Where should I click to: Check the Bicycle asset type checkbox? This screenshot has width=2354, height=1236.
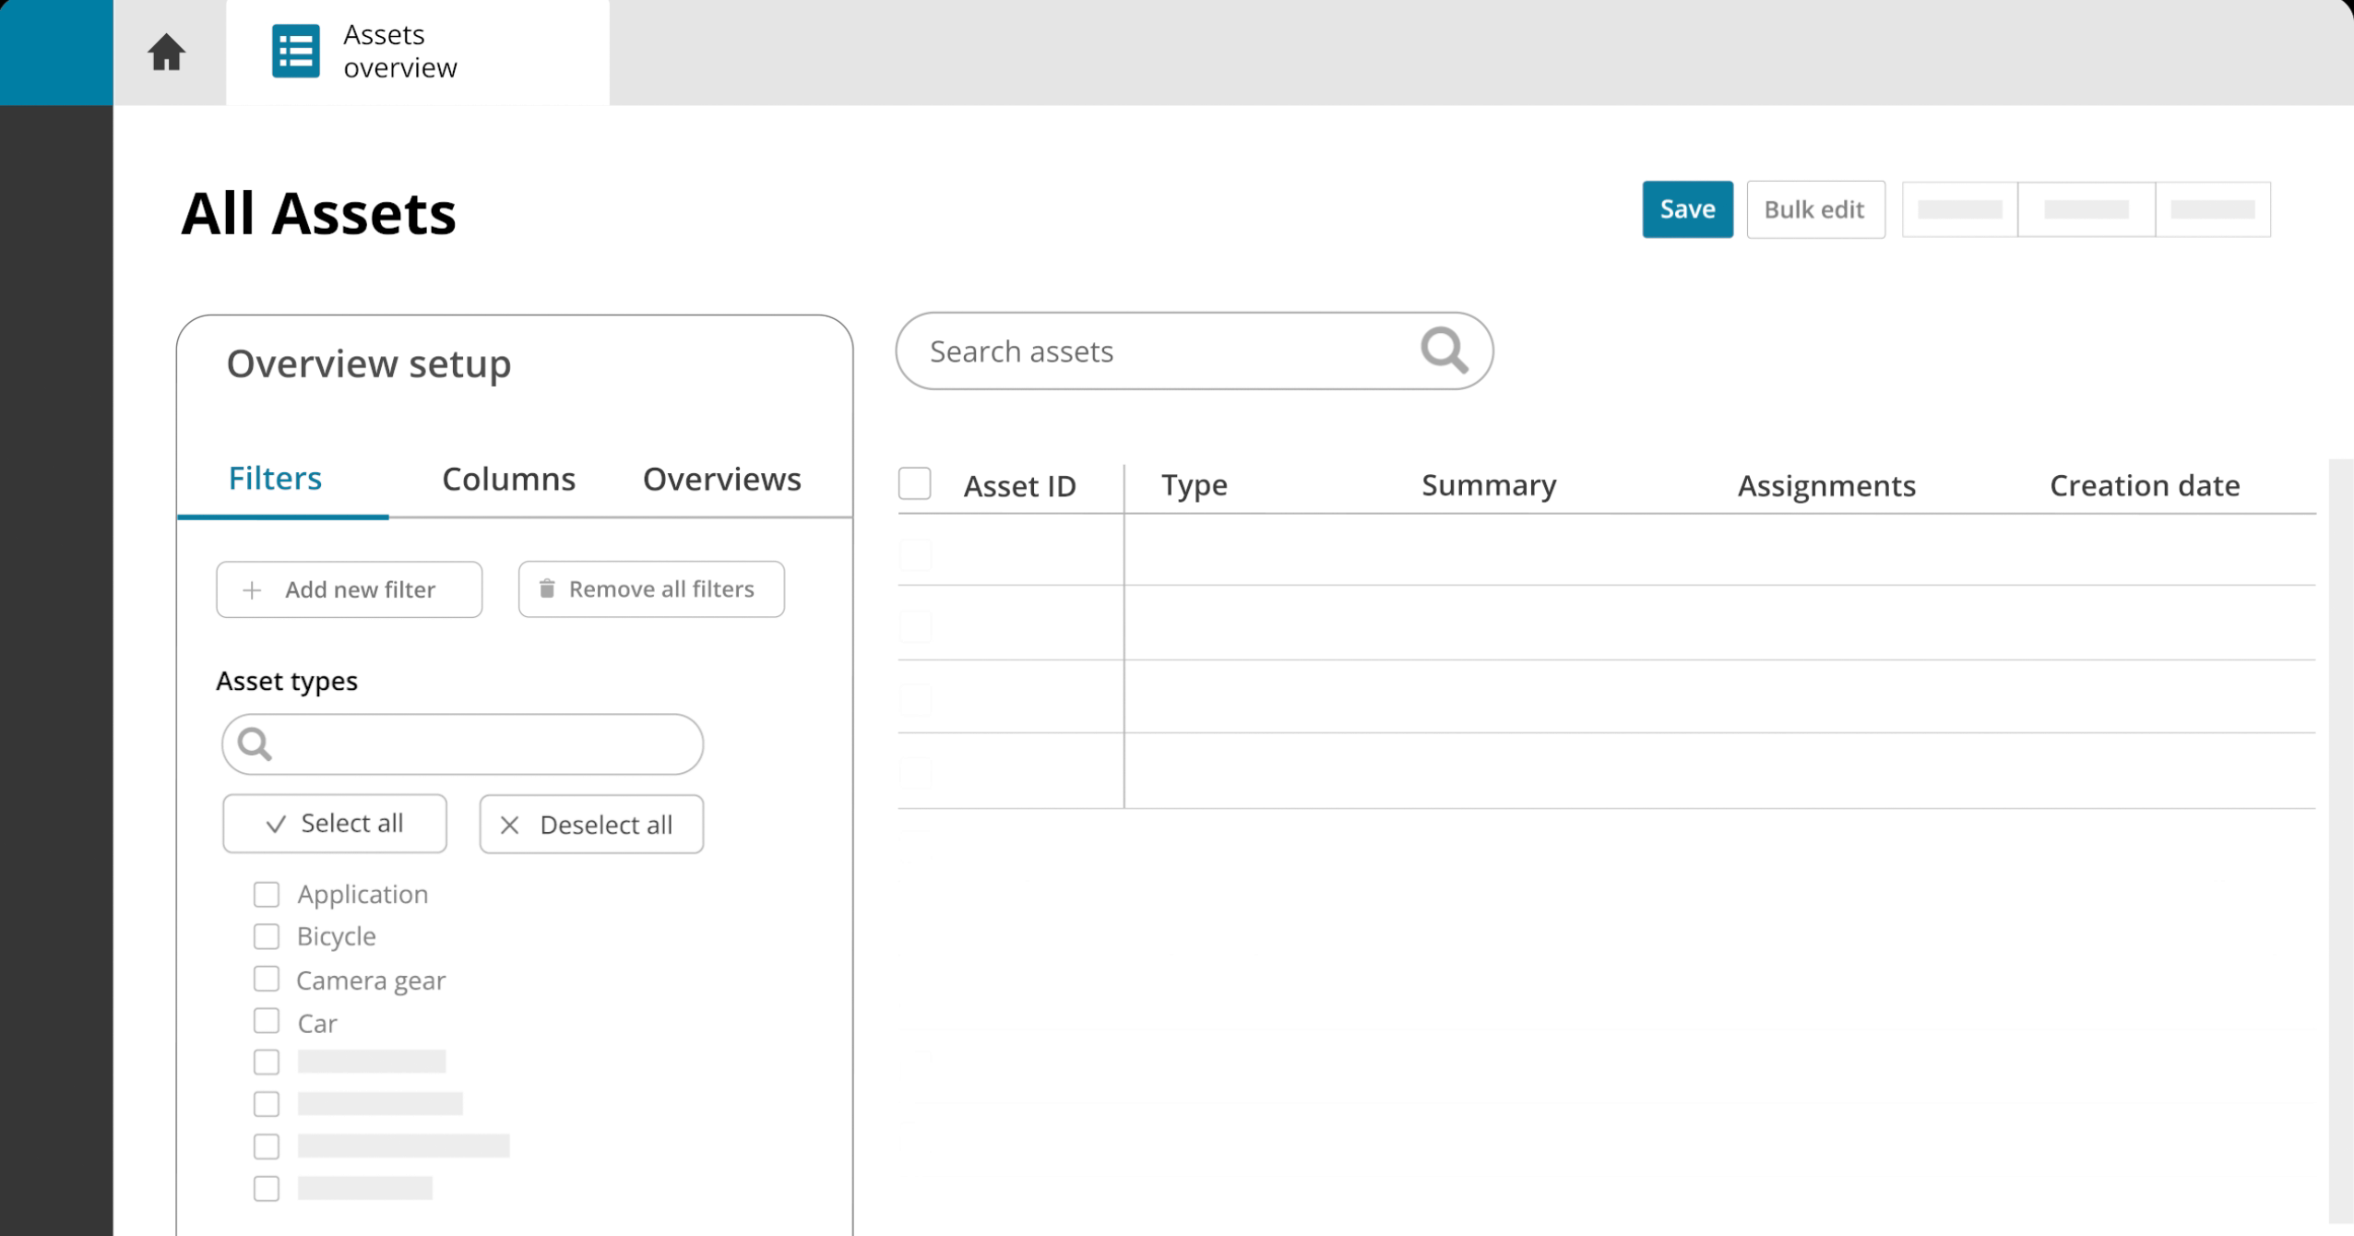pyautogui.click(x=267, y=934)
